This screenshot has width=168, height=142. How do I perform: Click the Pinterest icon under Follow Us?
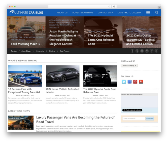pos(135,82)
